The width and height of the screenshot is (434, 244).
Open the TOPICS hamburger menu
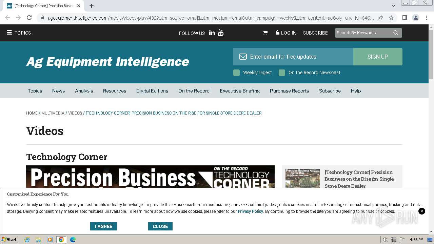click(x=19, y=33)
